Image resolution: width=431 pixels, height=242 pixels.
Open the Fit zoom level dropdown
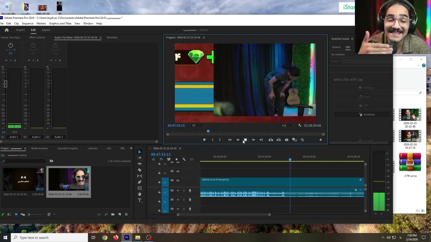click(198, 125)
